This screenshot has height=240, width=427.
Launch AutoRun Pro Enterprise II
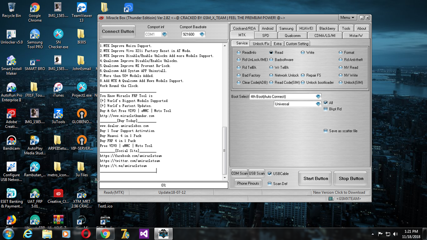point(11,92)
